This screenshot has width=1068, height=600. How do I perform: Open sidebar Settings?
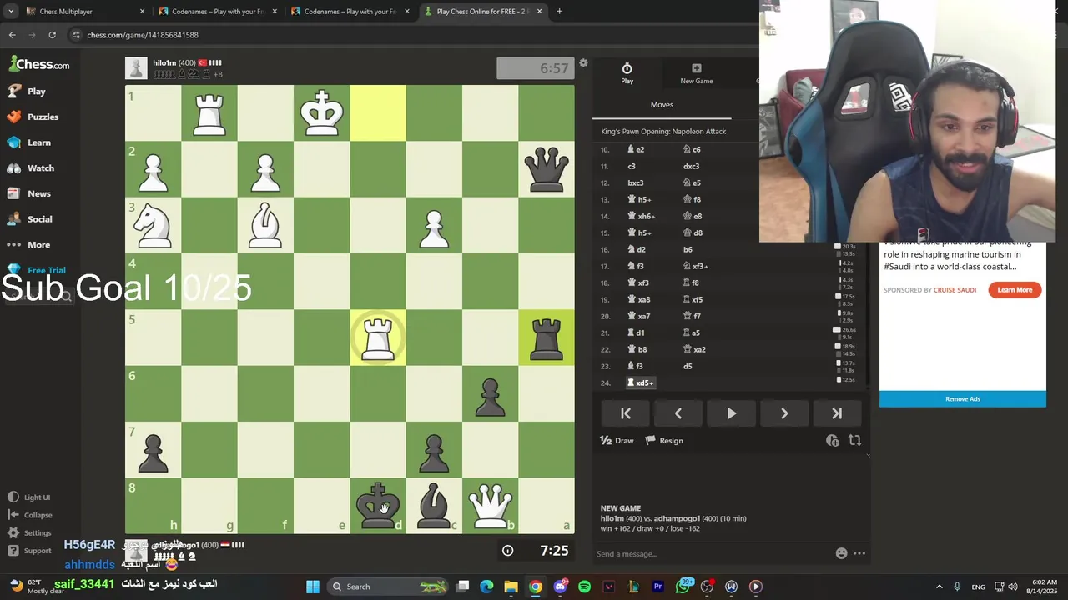(x=30, y=533)
